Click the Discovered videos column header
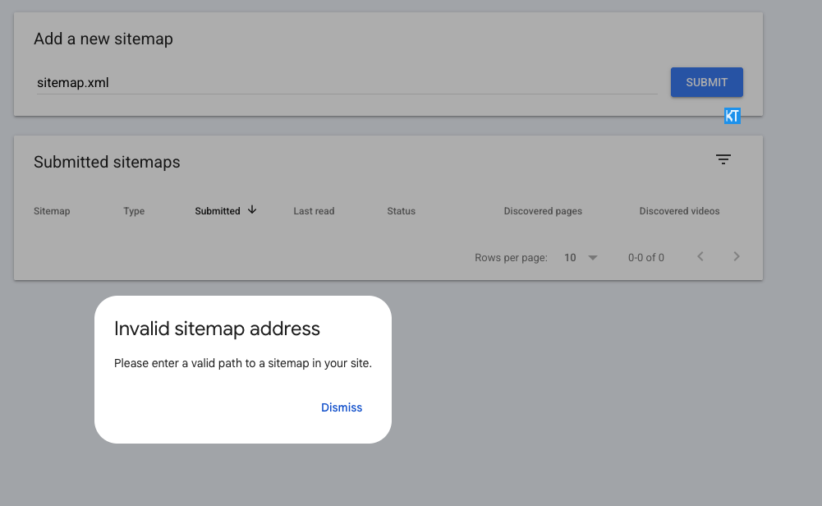This screenshot has height=506, width=822. [679, 211]
